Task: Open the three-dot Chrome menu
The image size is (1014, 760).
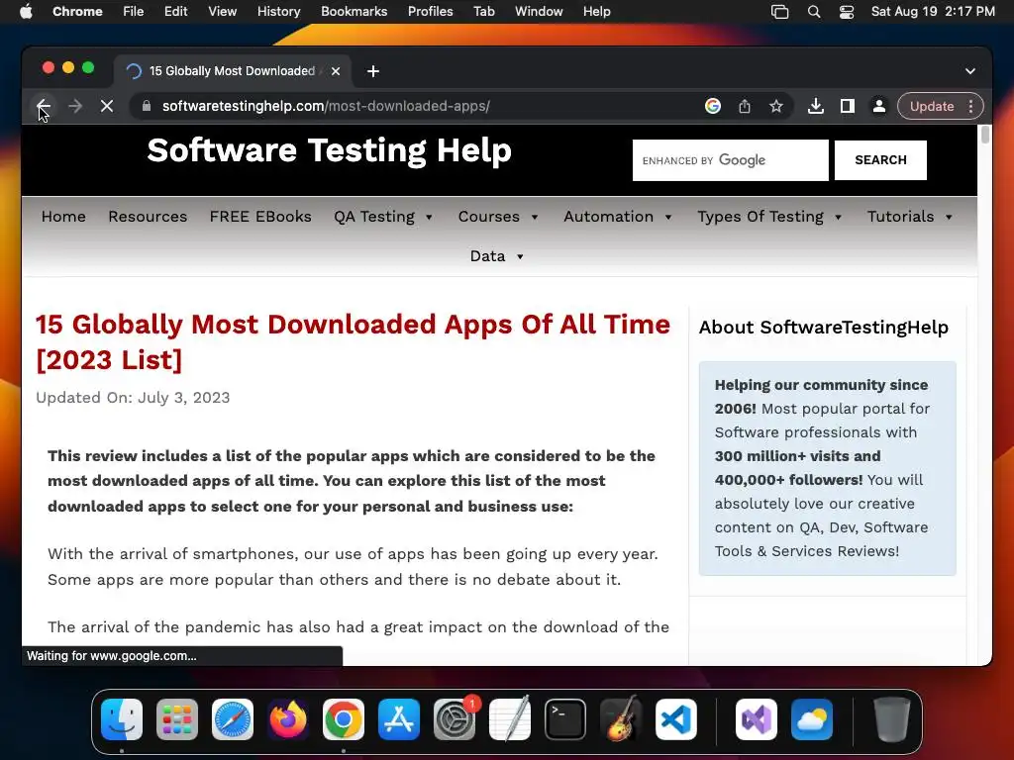Action: click(970, 106)
